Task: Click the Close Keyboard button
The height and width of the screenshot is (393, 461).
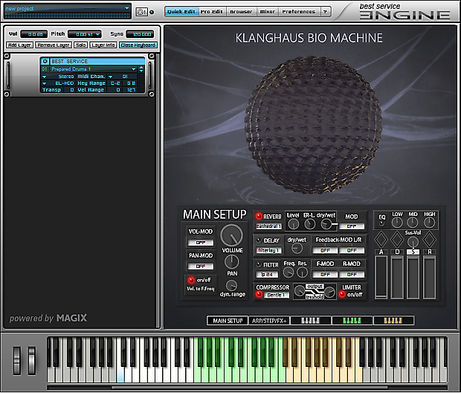Action: point(138,45)
